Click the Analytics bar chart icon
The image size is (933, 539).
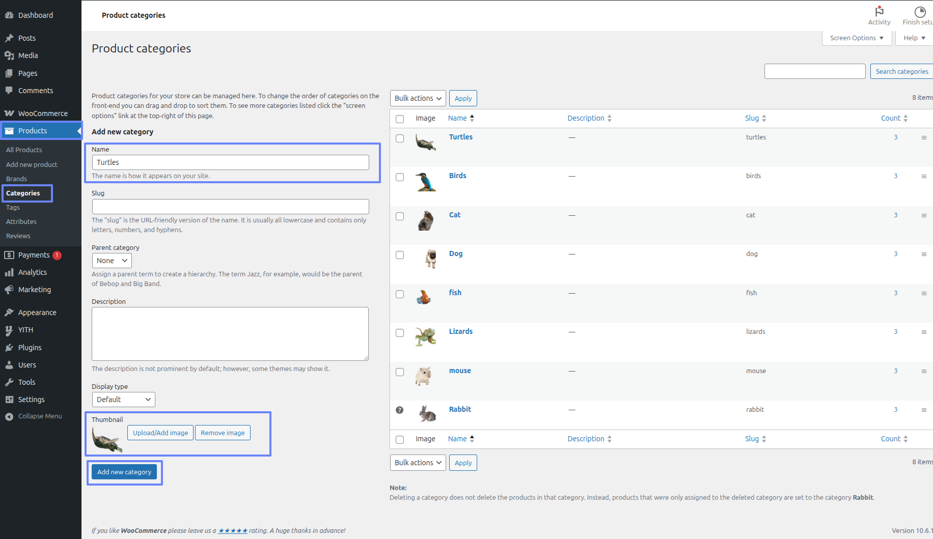[x=9, y=272]
